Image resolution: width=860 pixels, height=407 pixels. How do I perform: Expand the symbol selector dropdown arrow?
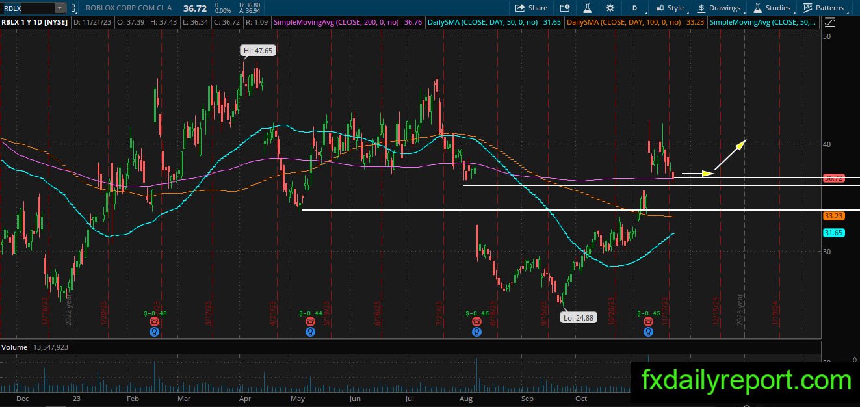[x=60, y=8]
